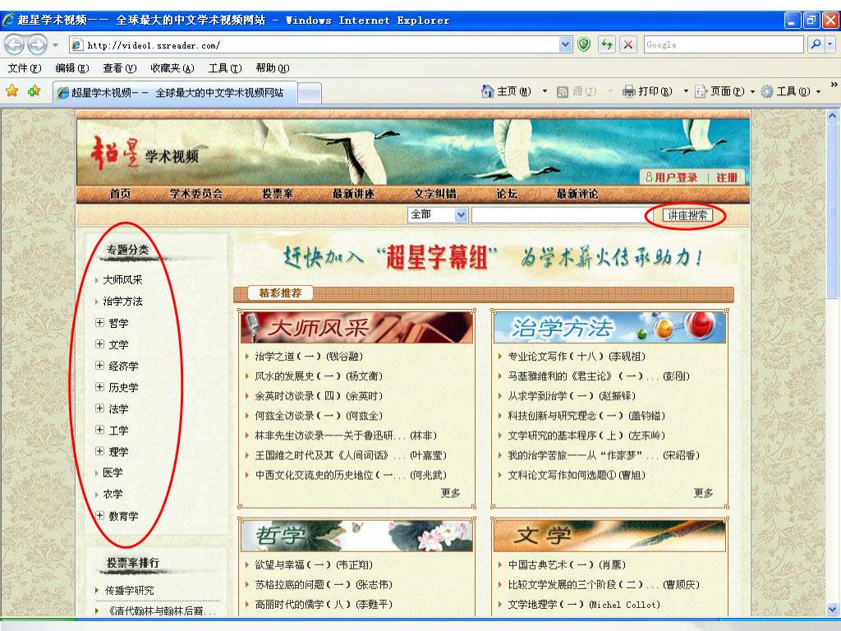The width and height of the screenshot is (841, 631).
Task: Open the recent pages dropdown arrow
Action: 55,45
